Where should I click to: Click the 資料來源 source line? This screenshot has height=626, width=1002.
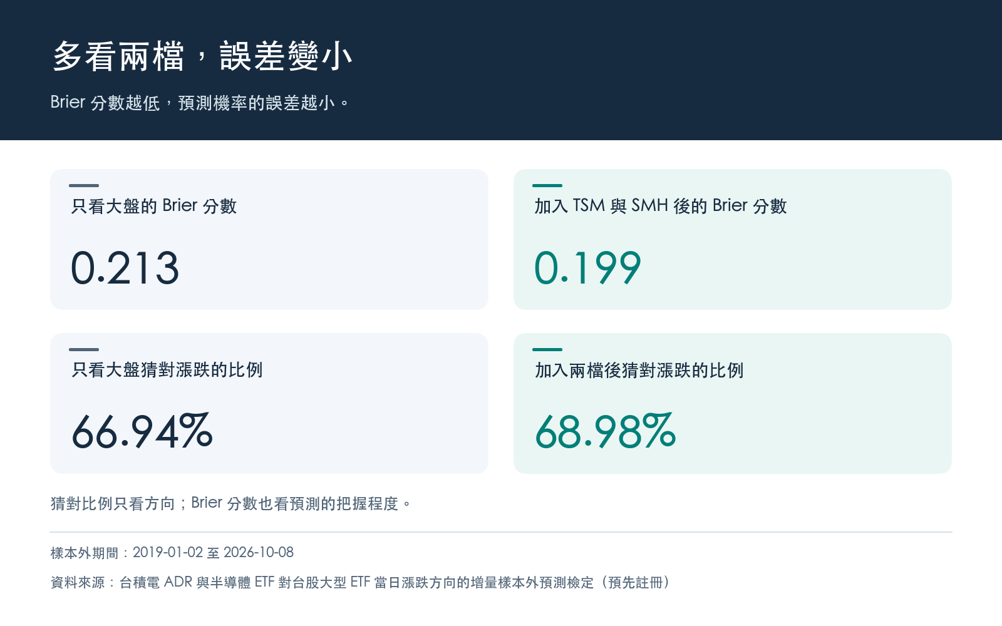click(361, 583)
